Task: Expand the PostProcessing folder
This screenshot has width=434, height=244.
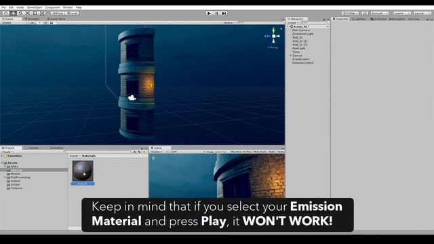Action: click(x=5, y=178)
